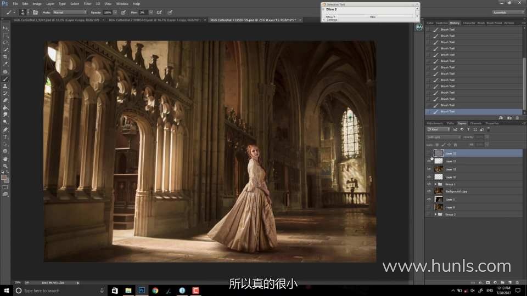Click the history panel trash icon

[x=518, y=118]
